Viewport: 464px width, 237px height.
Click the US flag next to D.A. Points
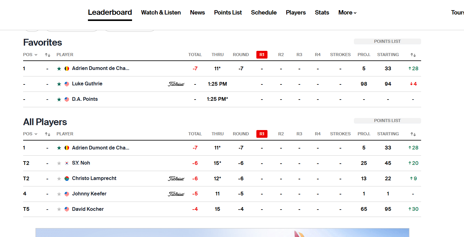(67, 99)
